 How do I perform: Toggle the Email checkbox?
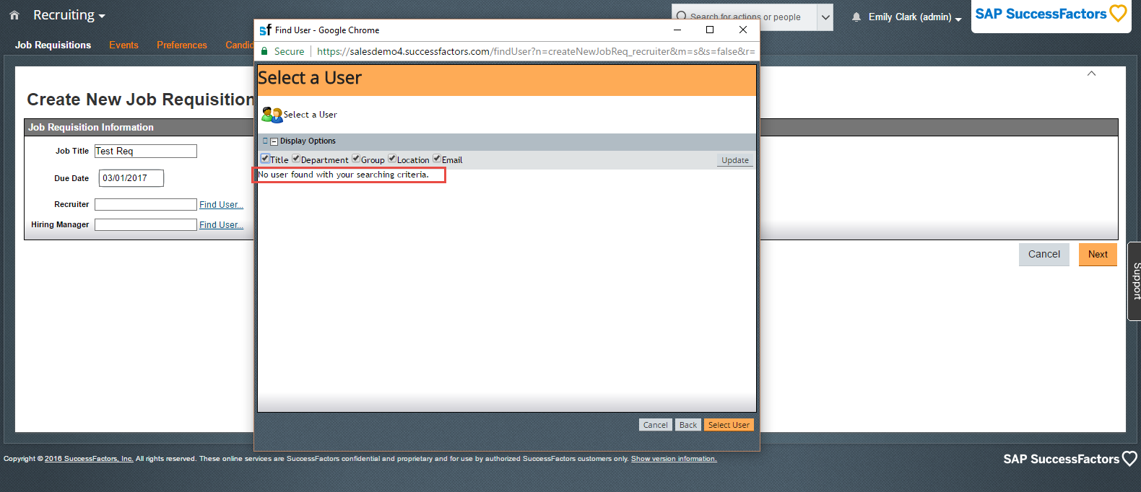click(x=437, y=159)
